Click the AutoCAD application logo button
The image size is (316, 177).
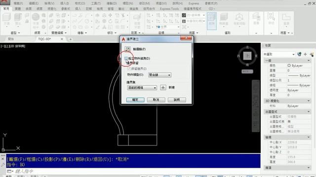[5, 2]
